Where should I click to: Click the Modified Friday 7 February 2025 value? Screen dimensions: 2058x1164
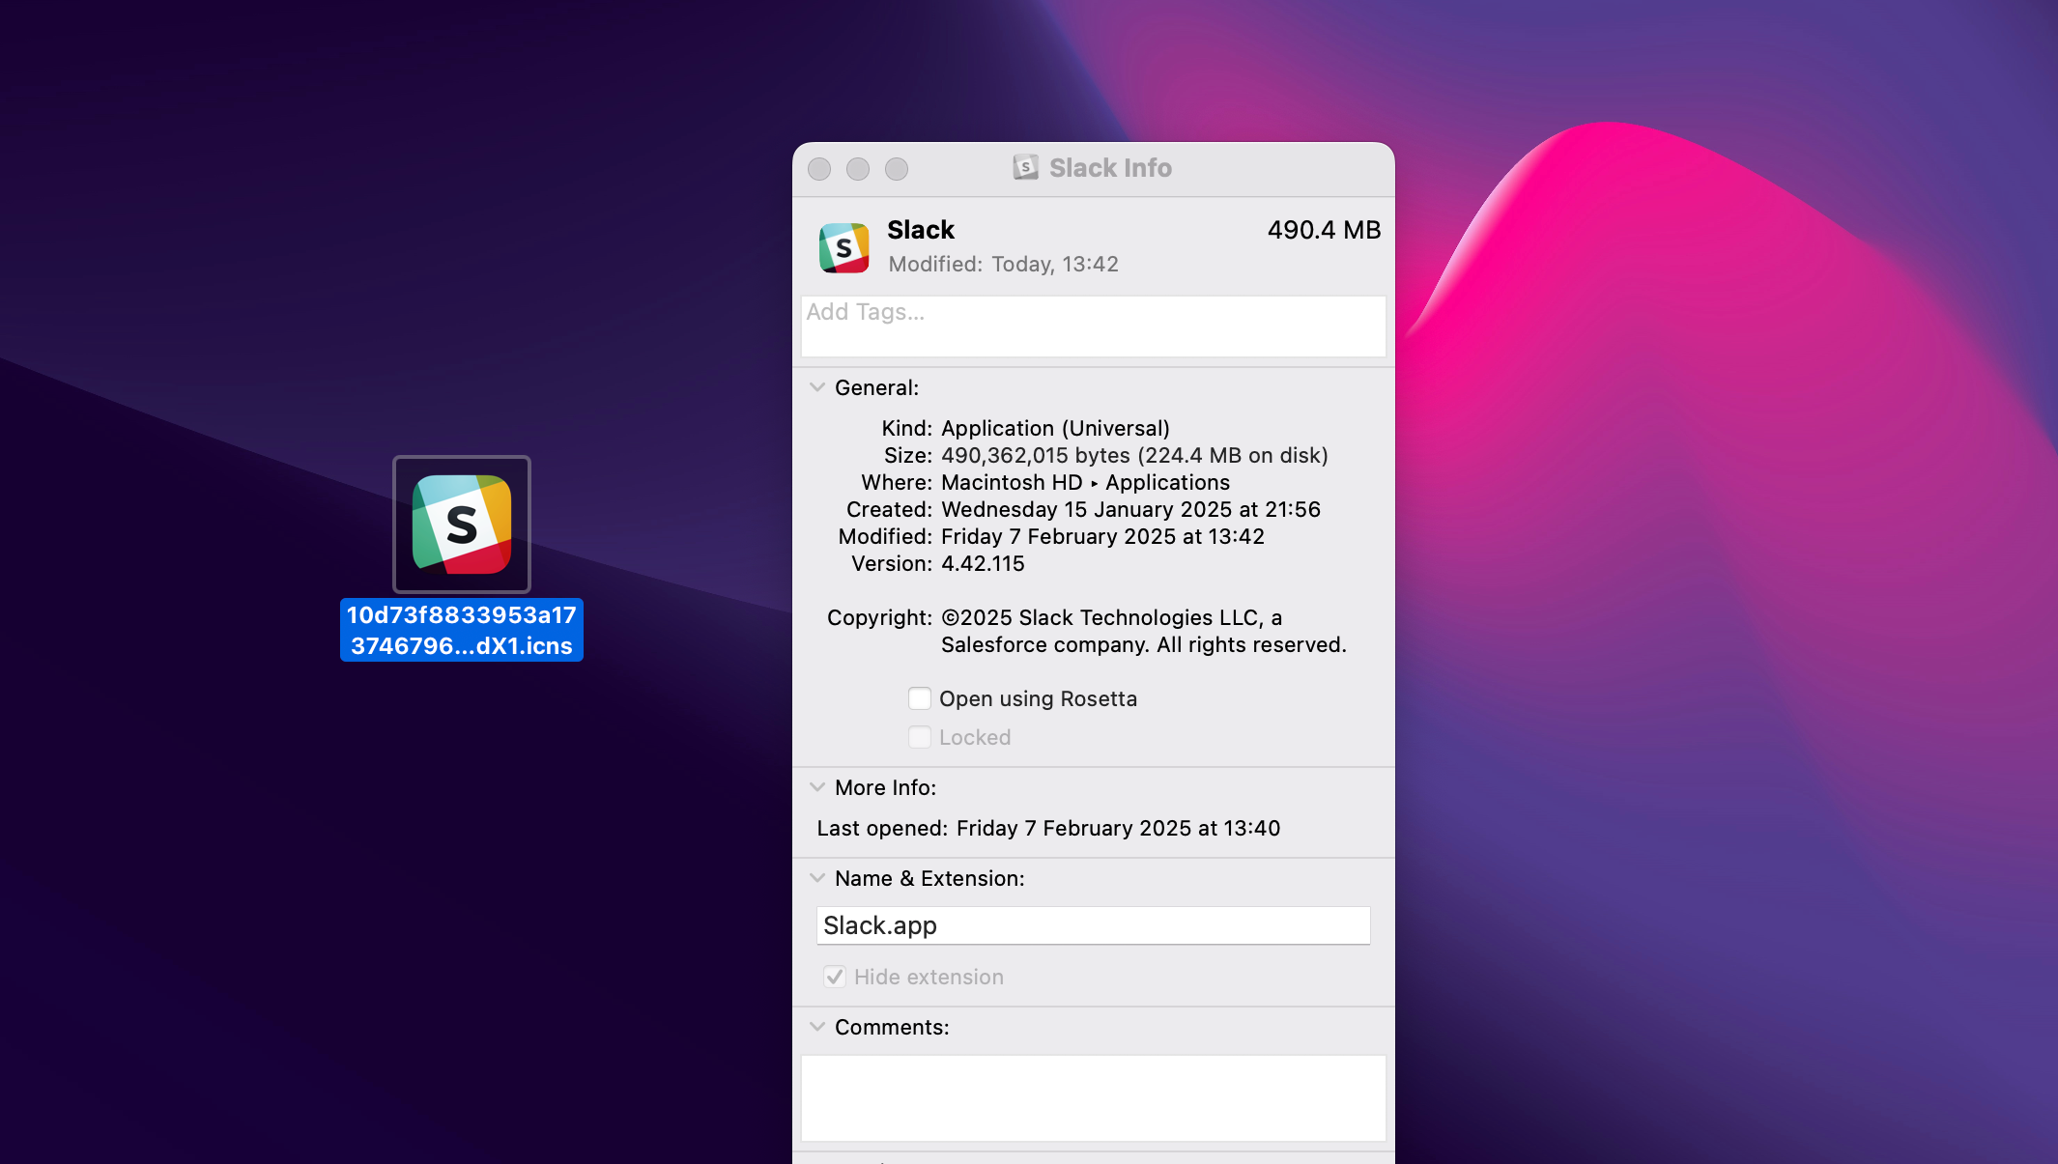click(1102, 536)
